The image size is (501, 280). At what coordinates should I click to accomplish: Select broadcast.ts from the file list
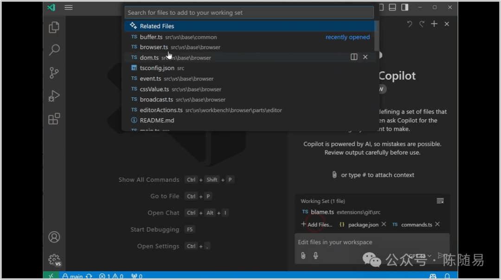pos(249,100)
